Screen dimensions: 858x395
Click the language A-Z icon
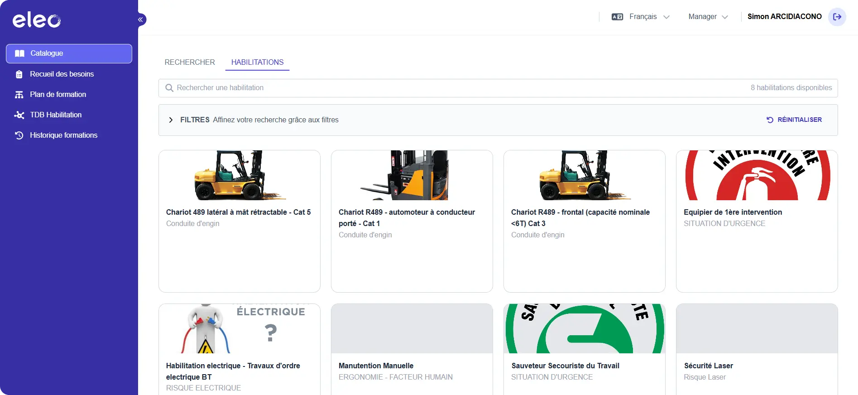point(617,17)
